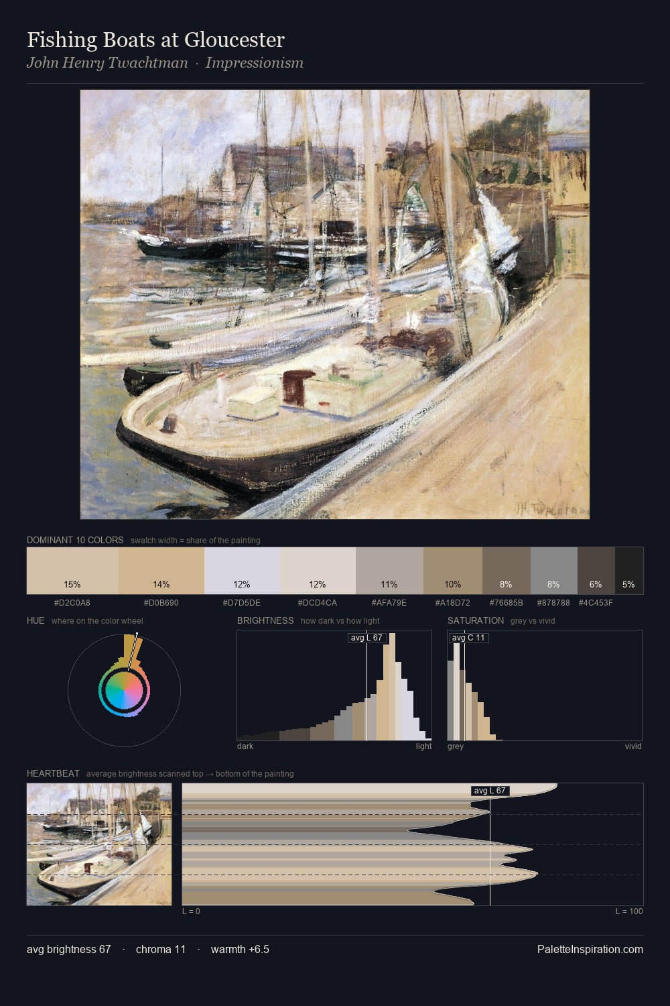The width and height of the screenshot is (670, 1006).
Task: Click footer text 'chroma 11'
Action: 161,950
